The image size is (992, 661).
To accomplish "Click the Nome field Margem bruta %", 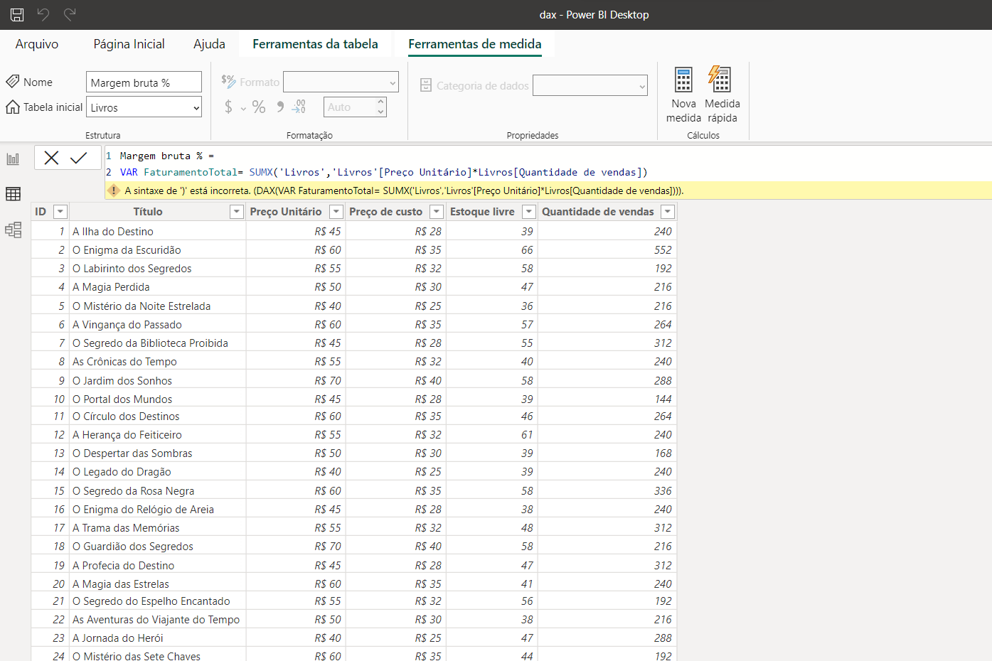I will [144, 82].
